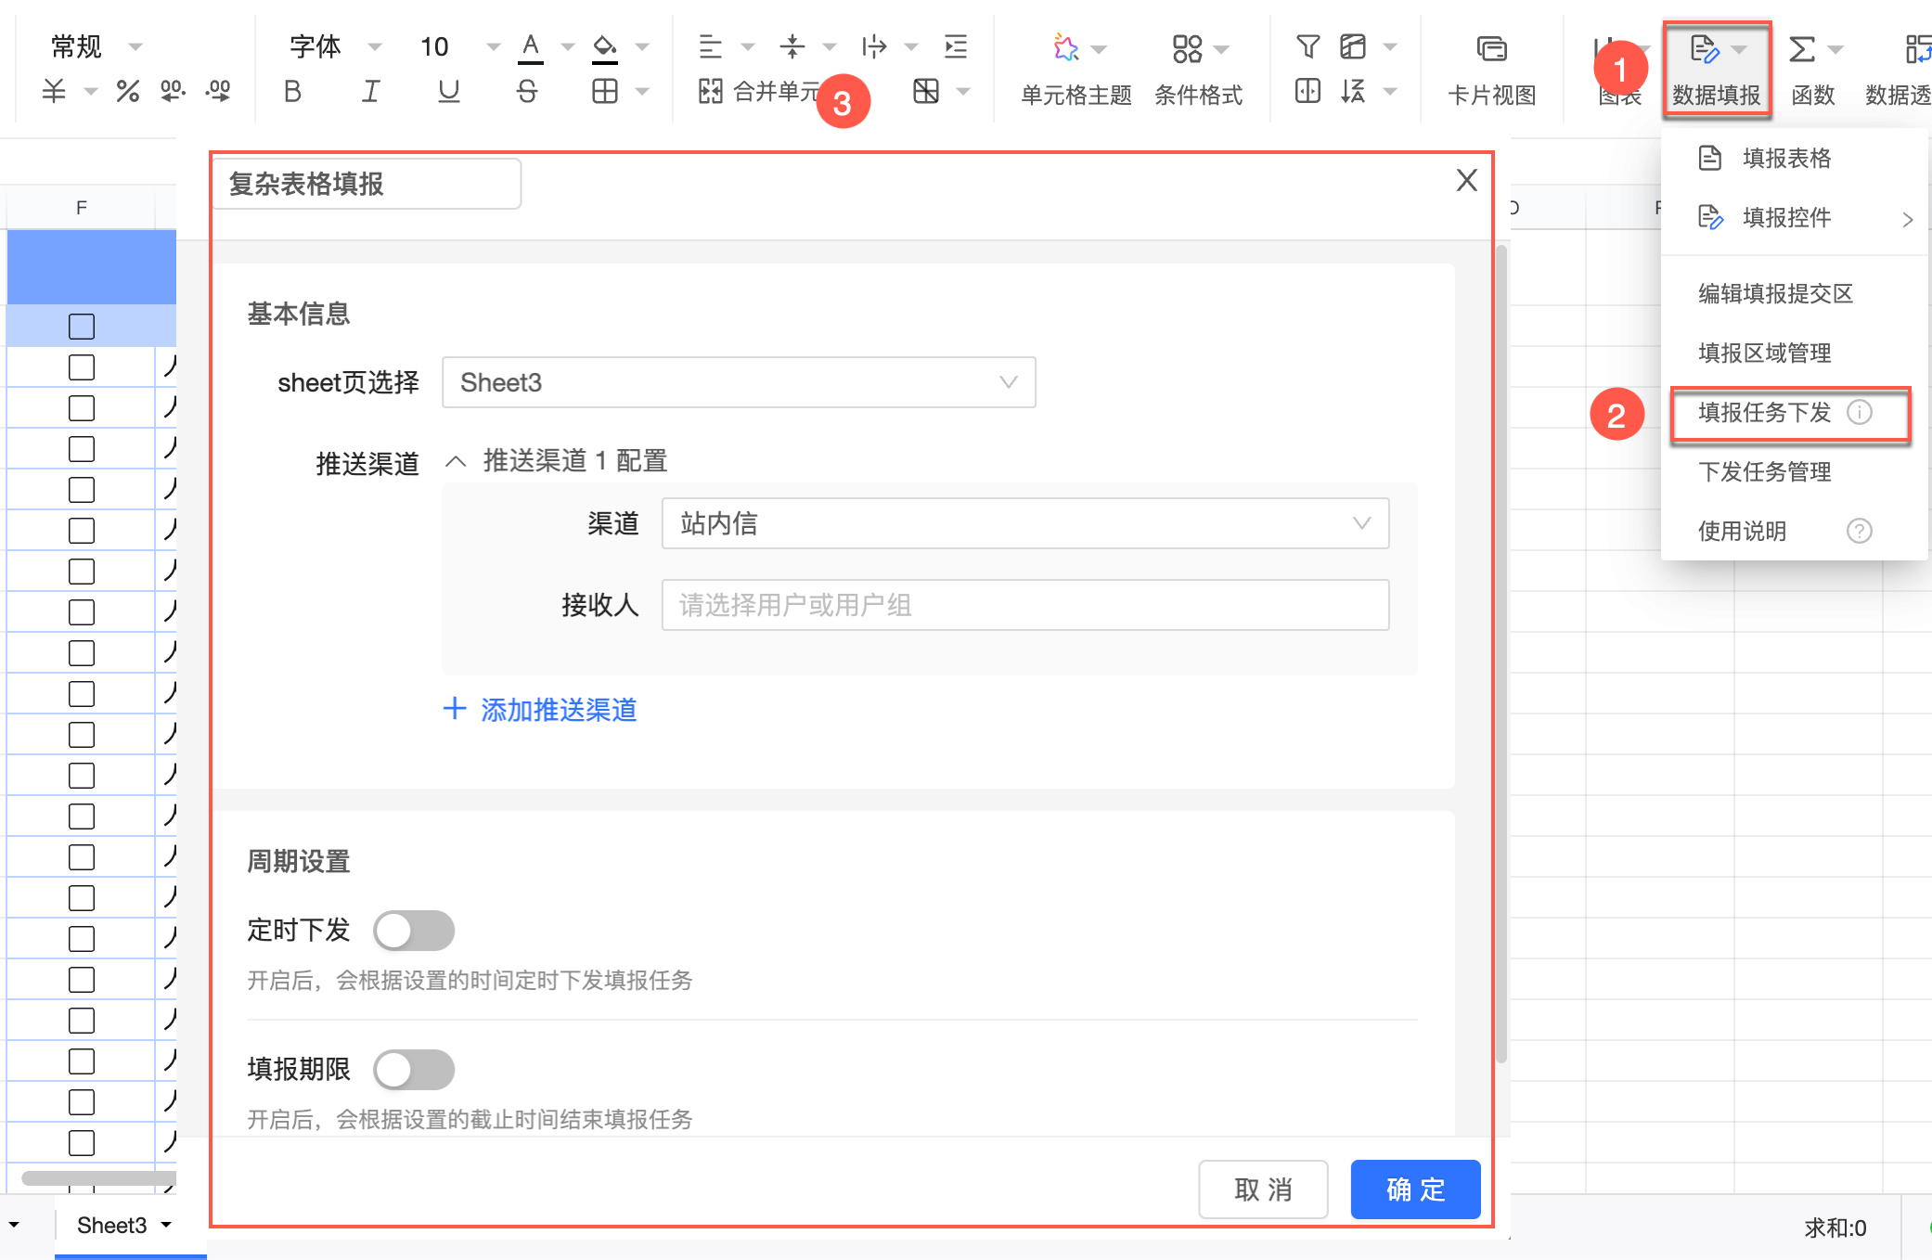Screen dimensions: 1932x1260
Task: Close the dialog with the X button
Action: point(1466,180)
